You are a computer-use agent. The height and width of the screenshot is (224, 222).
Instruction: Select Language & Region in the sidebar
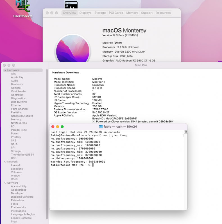(x=23, y=214)
